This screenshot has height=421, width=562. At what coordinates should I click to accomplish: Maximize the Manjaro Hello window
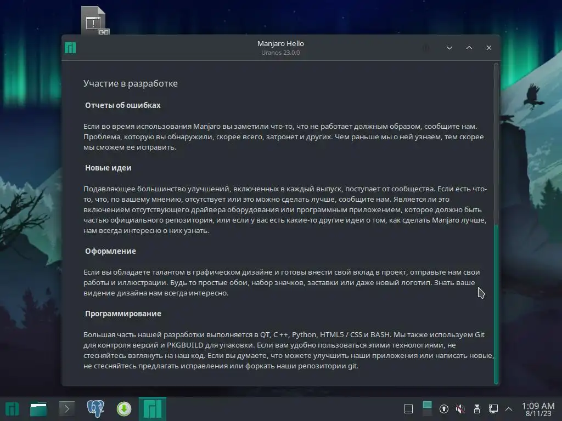pyautogui.click(x=469, y=48)
